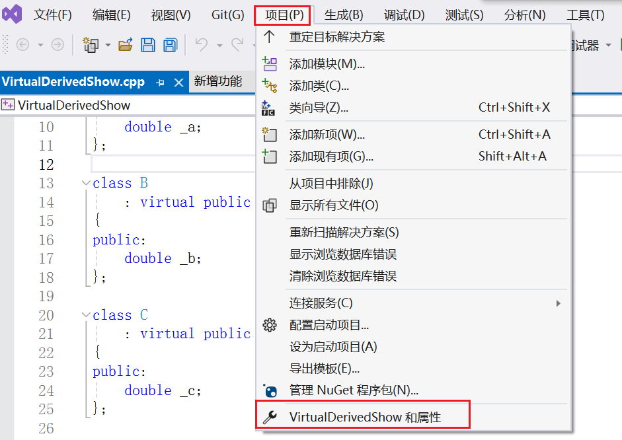
Task: Click the Save All icon
Action: point(170,45)
